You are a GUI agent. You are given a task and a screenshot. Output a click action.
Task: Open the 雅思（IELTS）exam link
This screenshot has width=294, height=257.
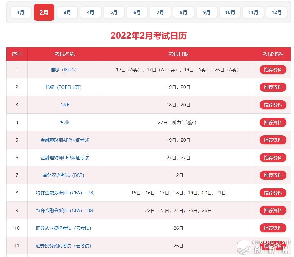[x=64, y=70]
